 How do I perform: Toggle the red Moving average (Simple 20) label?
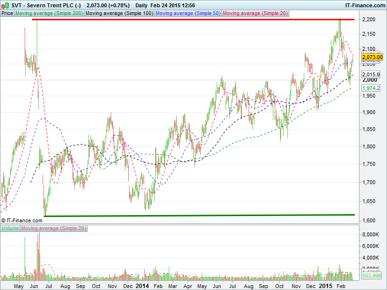point(255,14)
